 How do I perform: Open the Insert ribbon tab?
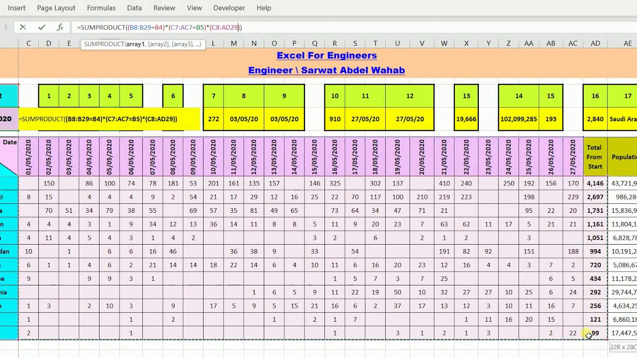(16, 8)
